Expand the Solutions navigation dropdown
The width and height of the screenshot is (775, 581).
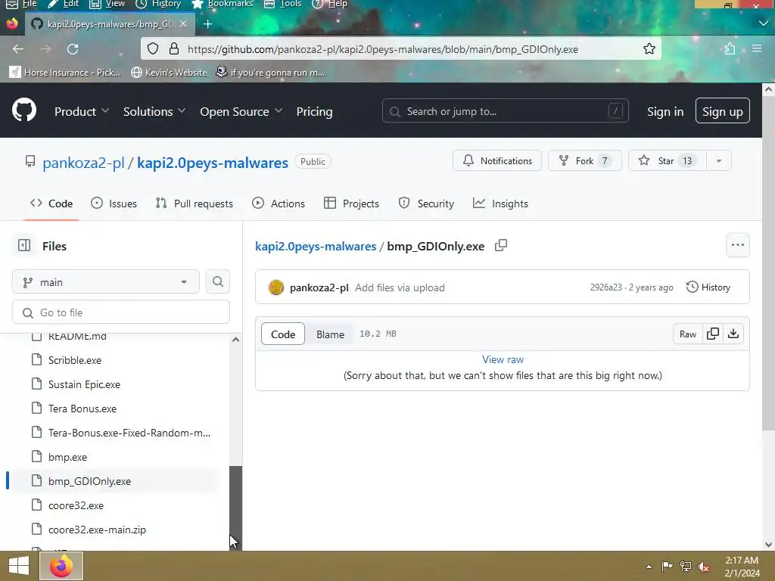[154, 112]
